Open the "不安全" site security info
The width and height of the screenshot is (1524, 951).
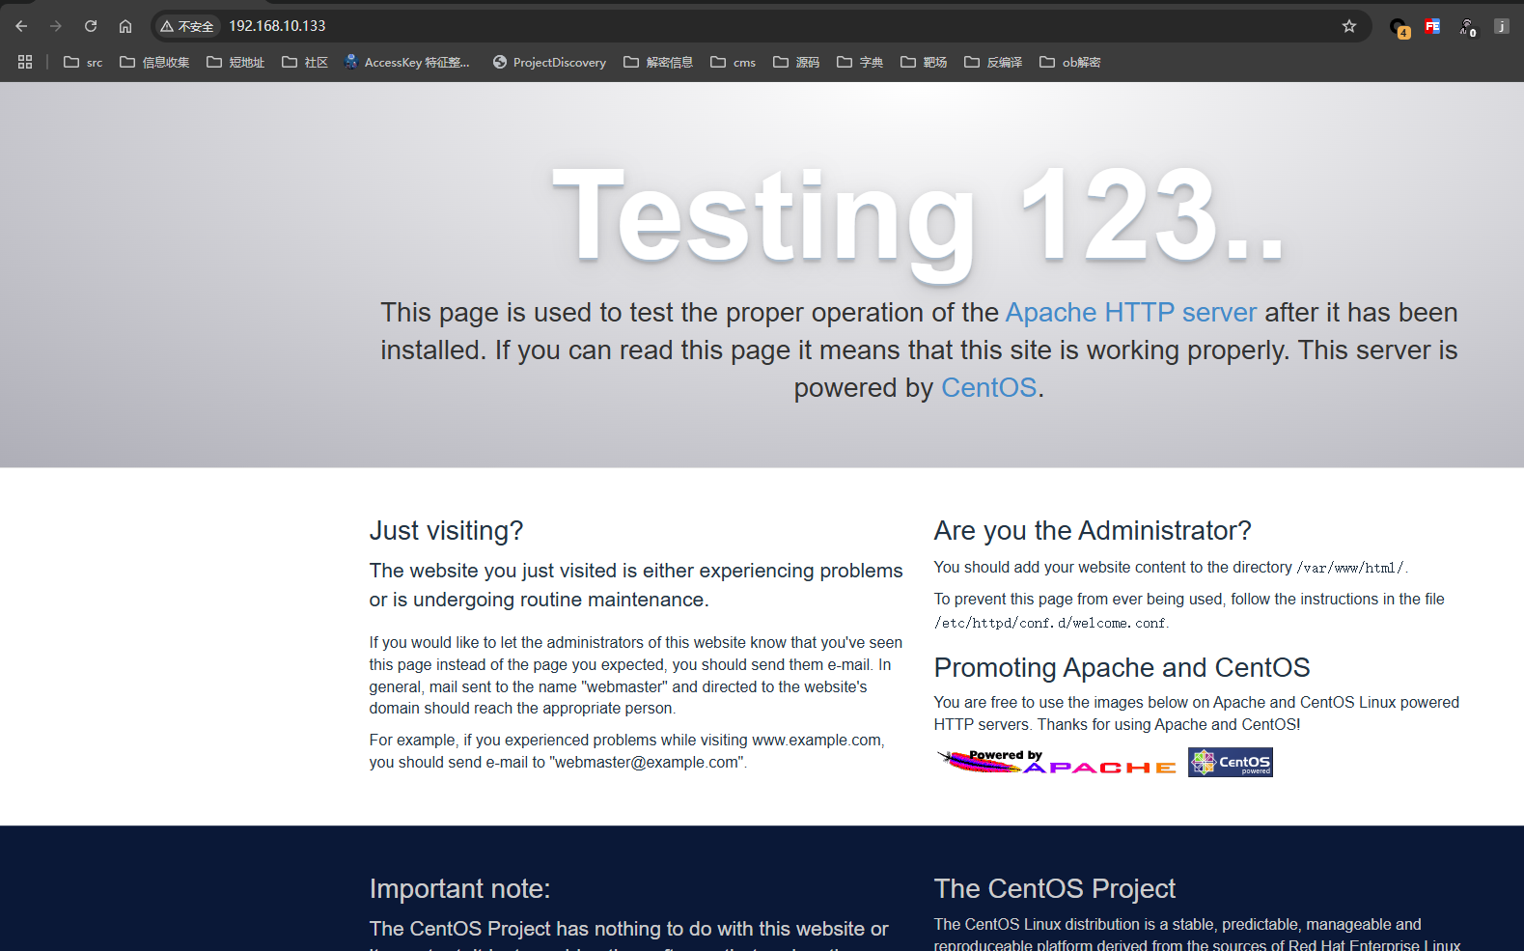[x=187, y=26]
